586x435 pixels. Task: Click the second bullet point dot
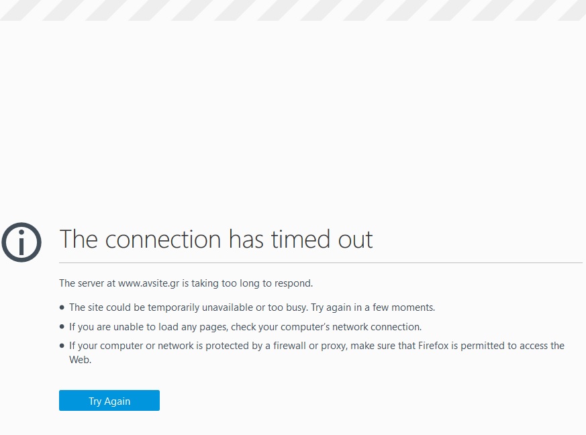[62, 327]
